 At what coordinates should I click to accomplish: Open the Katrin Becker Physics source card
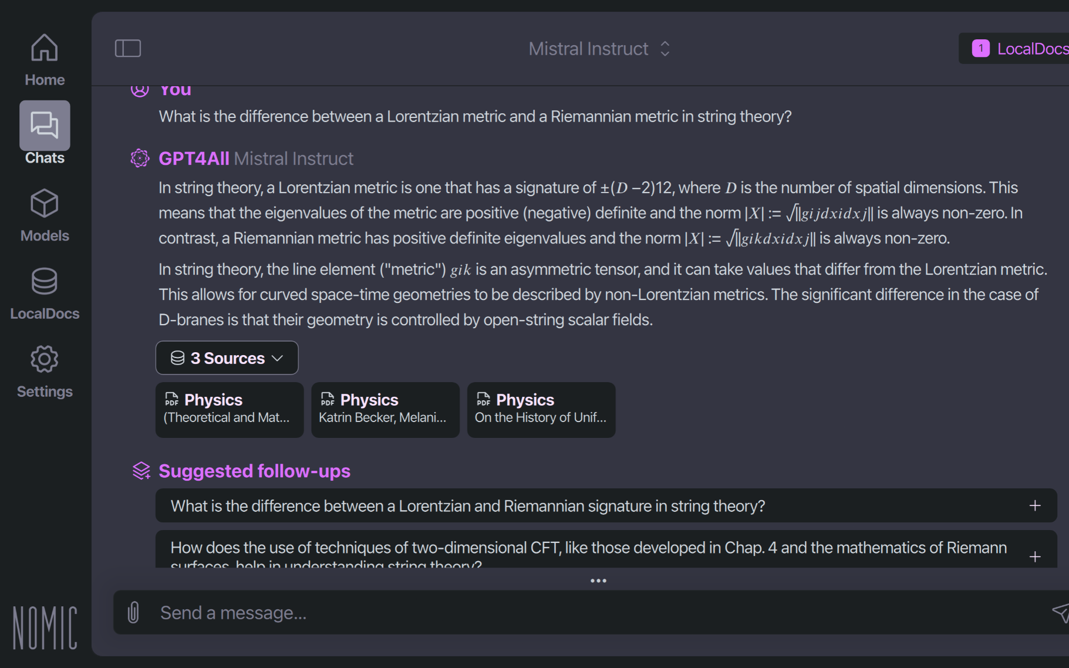tap(385, 410)
